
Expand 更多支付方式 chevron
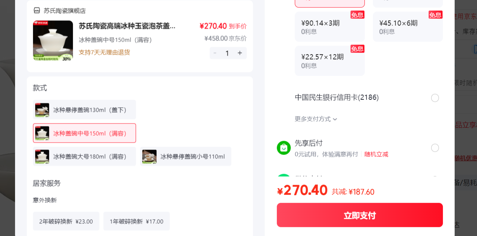(335, 119)
